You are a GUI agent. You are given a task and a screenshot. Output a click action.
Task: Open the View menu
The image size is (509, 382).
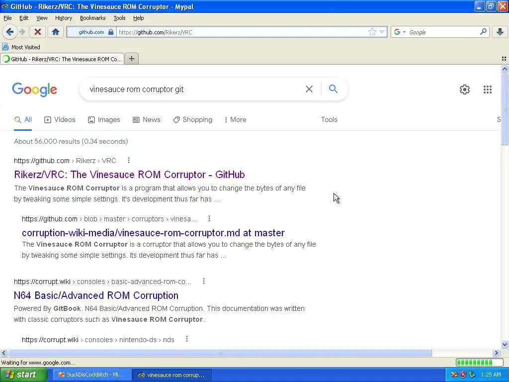coord(42,18)
